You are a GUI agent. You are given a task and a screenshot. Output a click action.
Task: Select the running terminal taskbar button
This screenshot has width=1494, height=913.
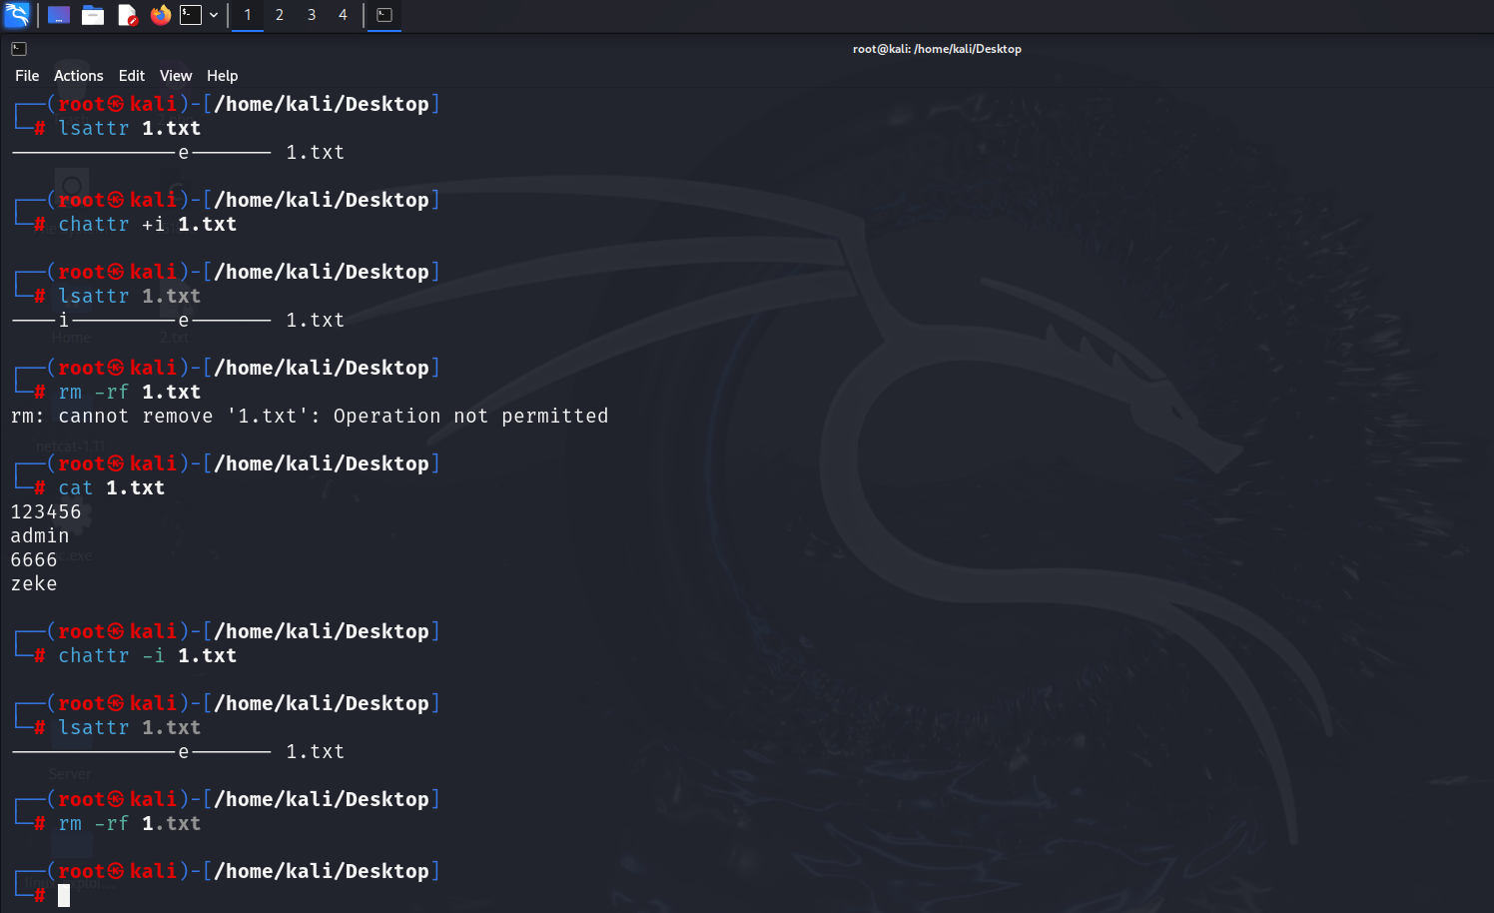pos(384,15)
